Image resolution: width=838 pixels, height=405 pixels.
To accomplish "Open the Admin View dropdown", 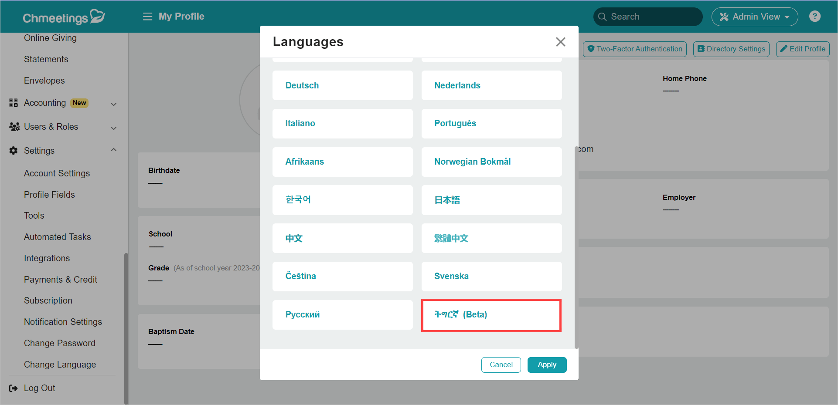I will (754, 17).
